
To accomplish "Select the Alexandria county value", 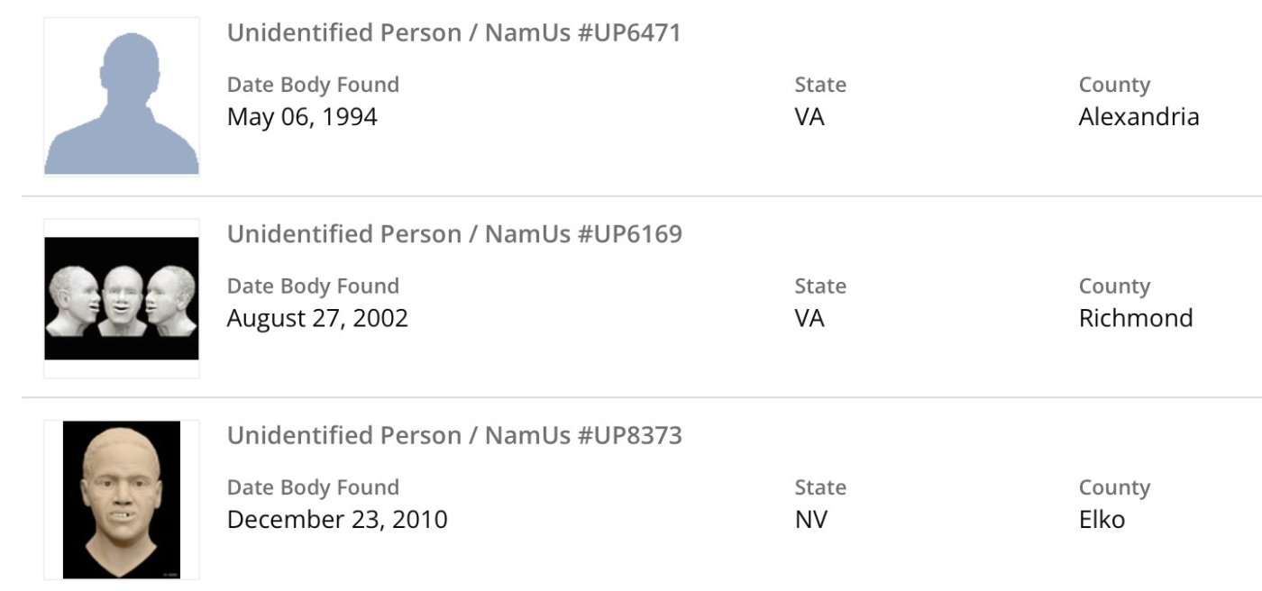I will 1139,117.
